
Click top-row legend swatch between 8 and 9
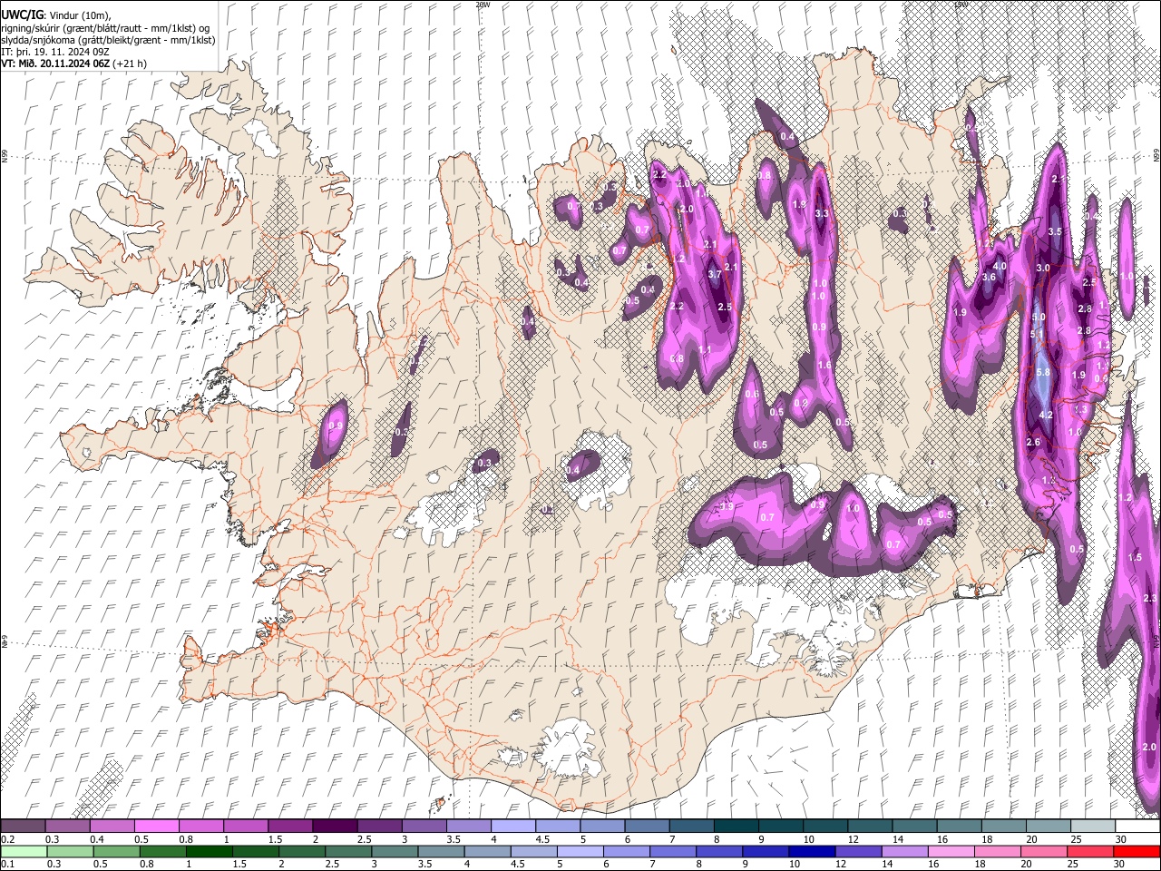[x=736, y=827]
